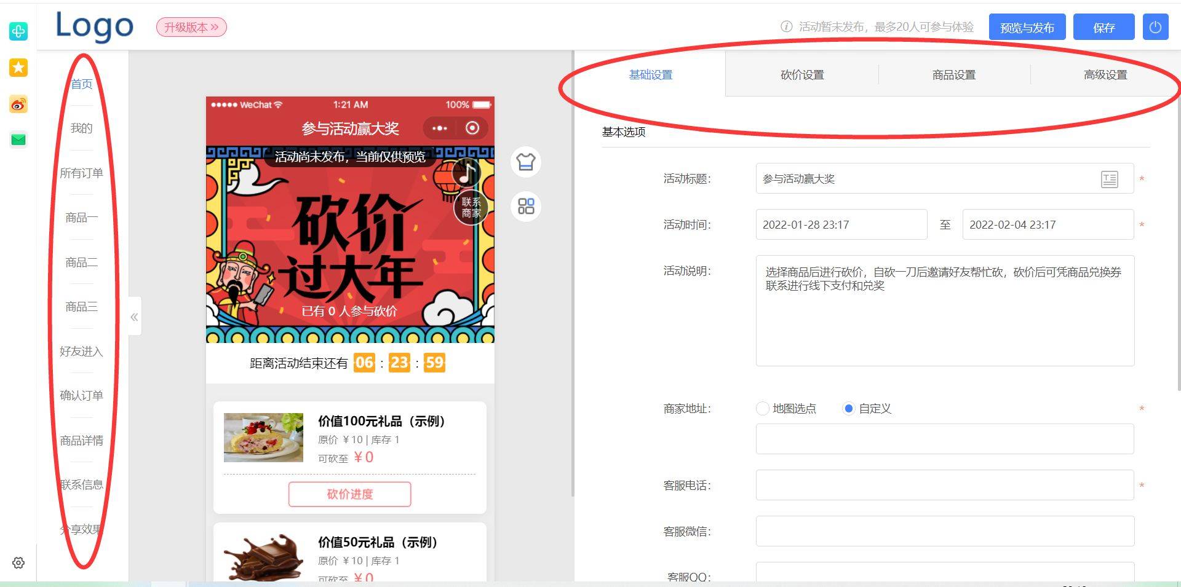Click the 客服QQ input field
This screenshot has height=587, width=1181.
pyautogui.click(x=945, y=573)
